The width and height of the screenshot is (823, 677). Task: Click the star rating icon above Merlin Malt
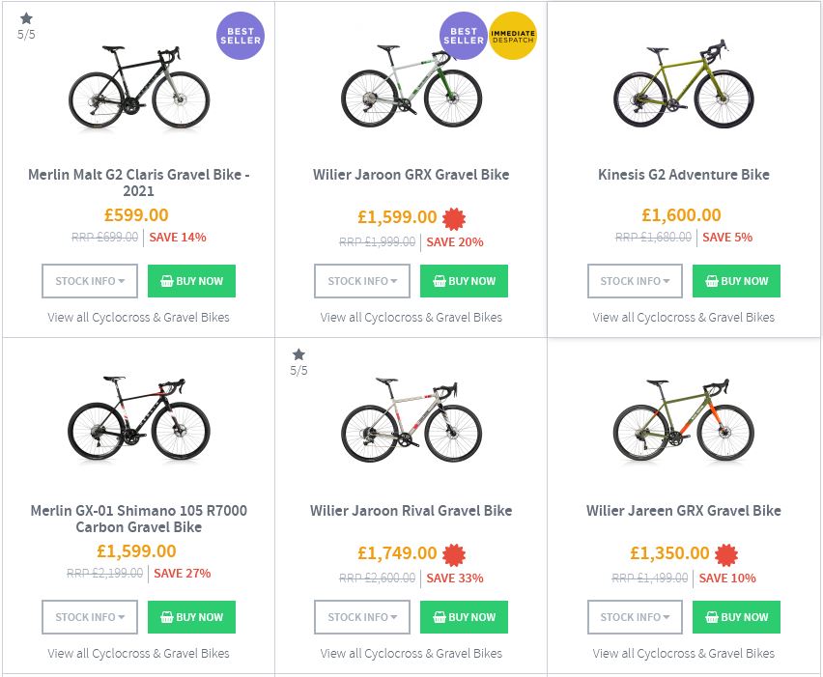pos(26,18)
